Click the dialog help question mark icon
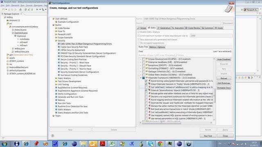This screenshot has width=262, height=147. (x=52, y=136)
